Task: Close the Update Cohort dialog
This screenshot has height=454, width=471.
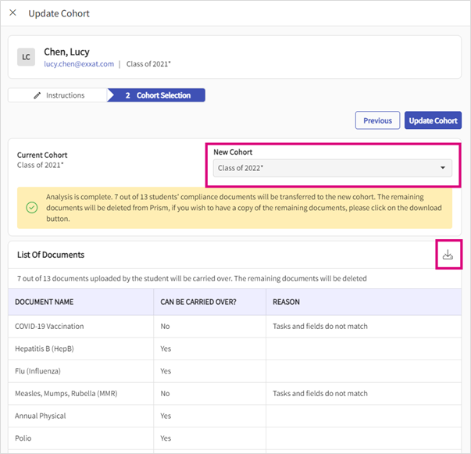Action: pyautogui.click(x=12, y=13)
